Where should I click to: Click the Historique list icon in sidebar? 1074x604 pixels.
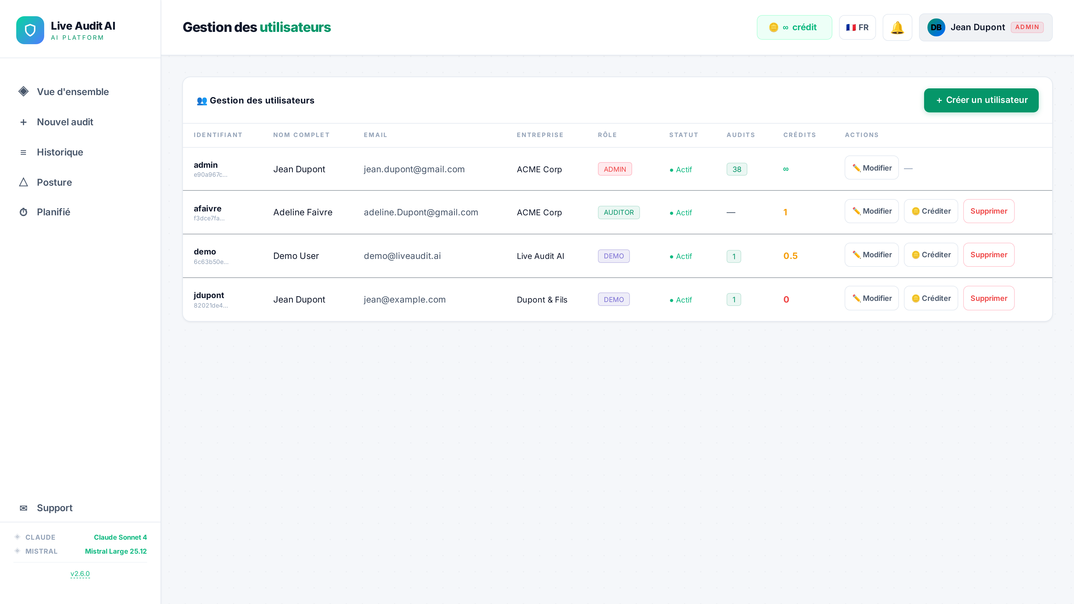[23, 152]
